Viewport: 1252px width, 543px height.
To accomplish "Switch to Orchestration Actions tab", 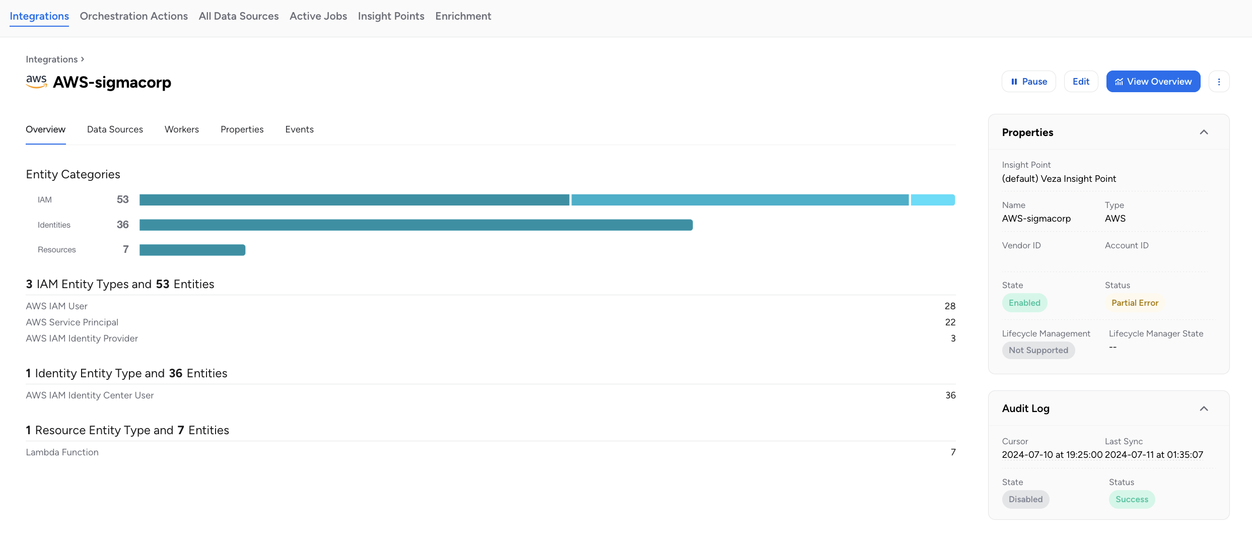I will click(x=134, y=16).
